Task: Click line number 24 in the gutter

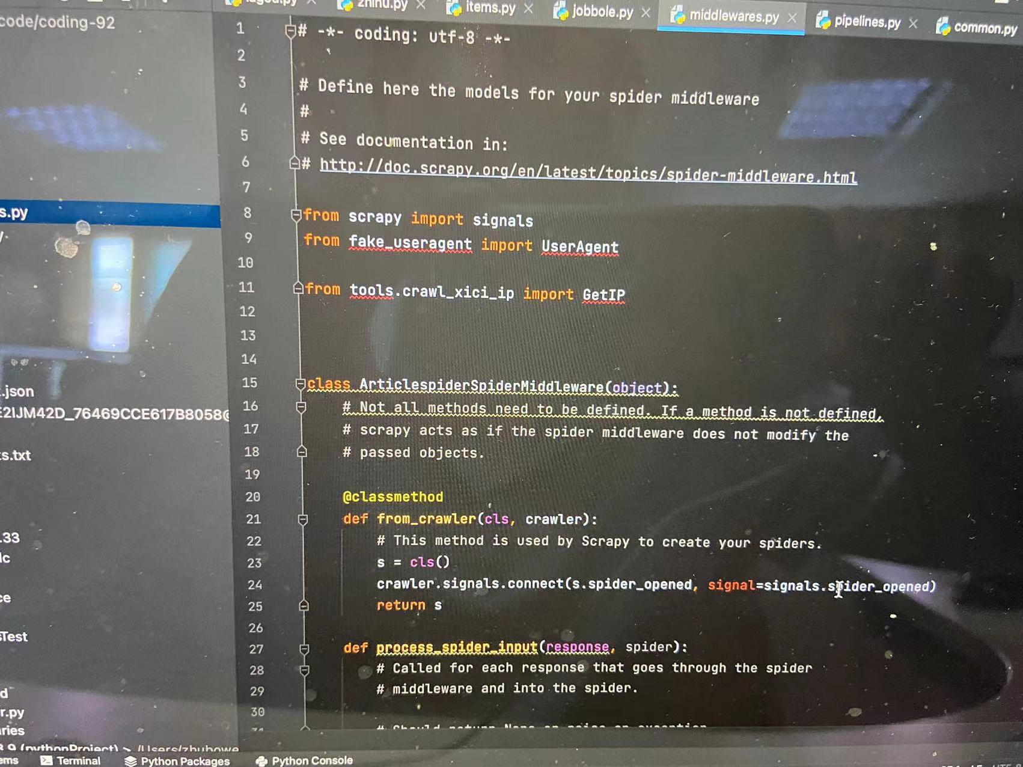Action: point(255,585)
